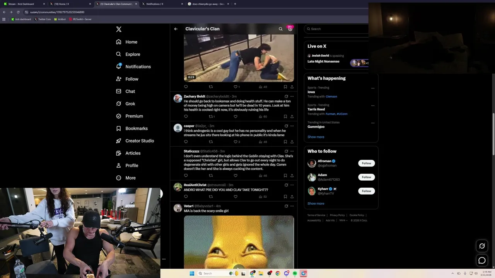
Task: Bookmark the 0:19 video post
Action: [285, 86]
